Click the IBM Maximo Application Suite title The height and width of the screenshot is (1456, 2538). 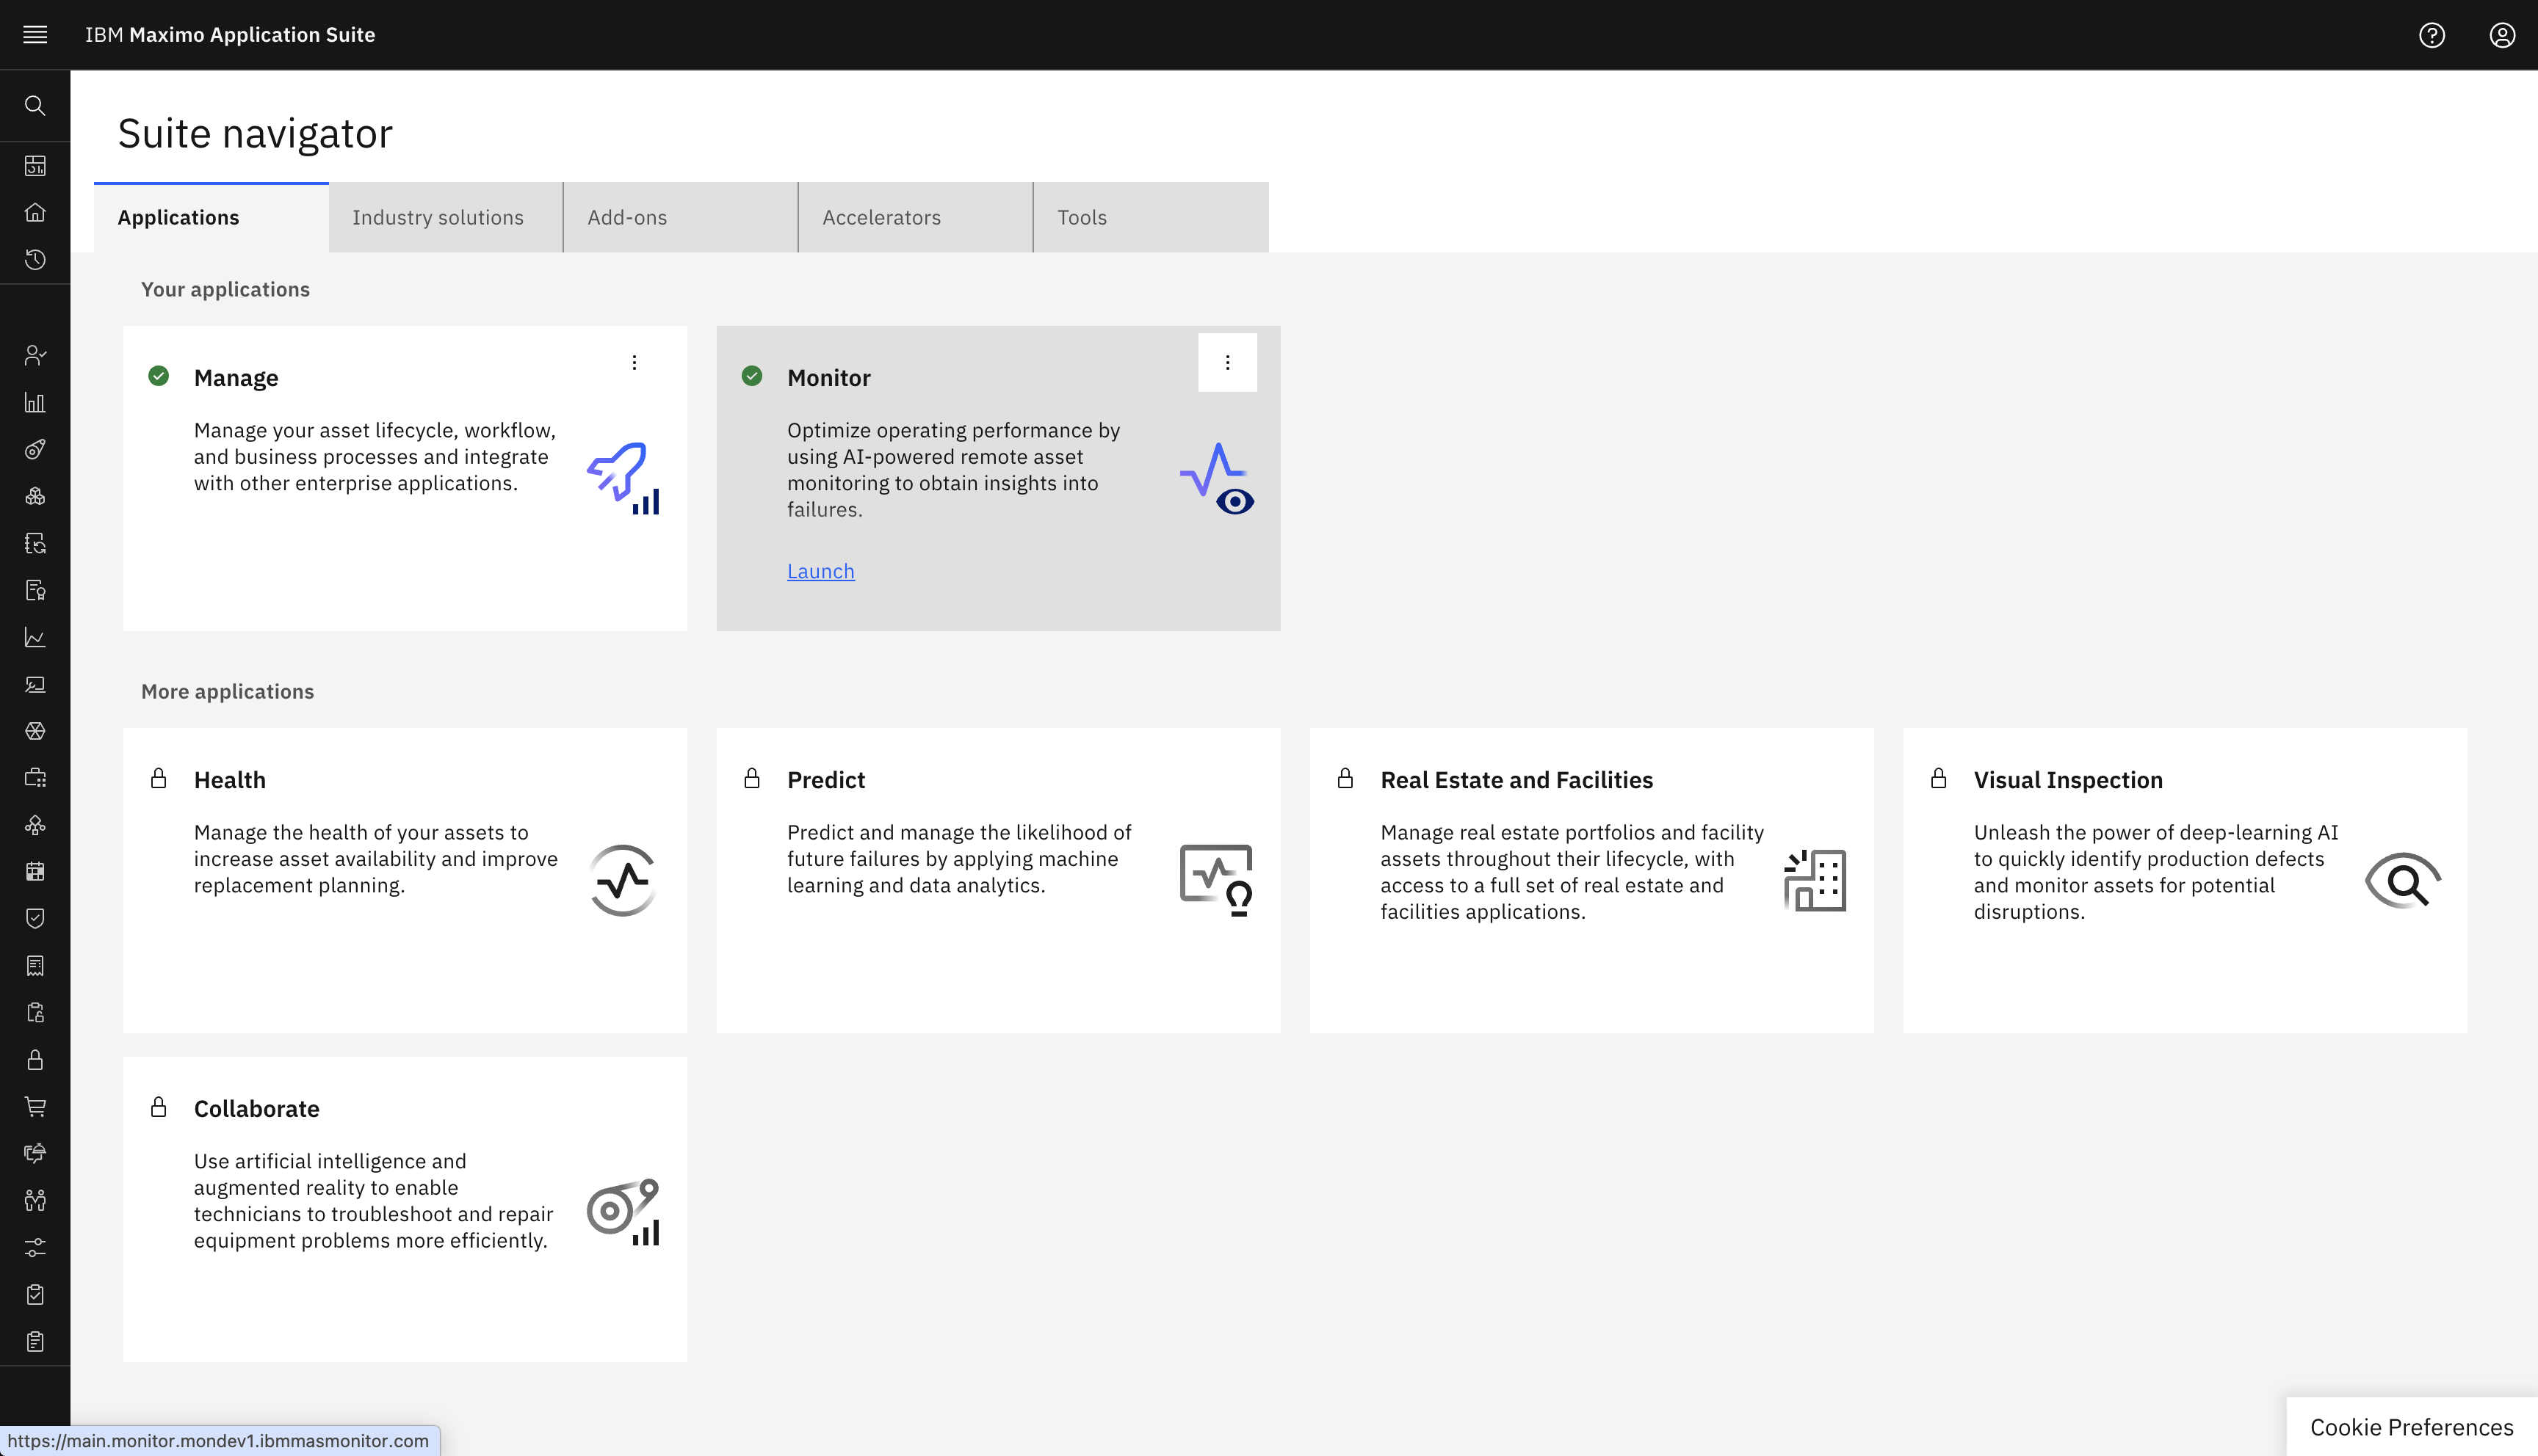pos(230,35)
